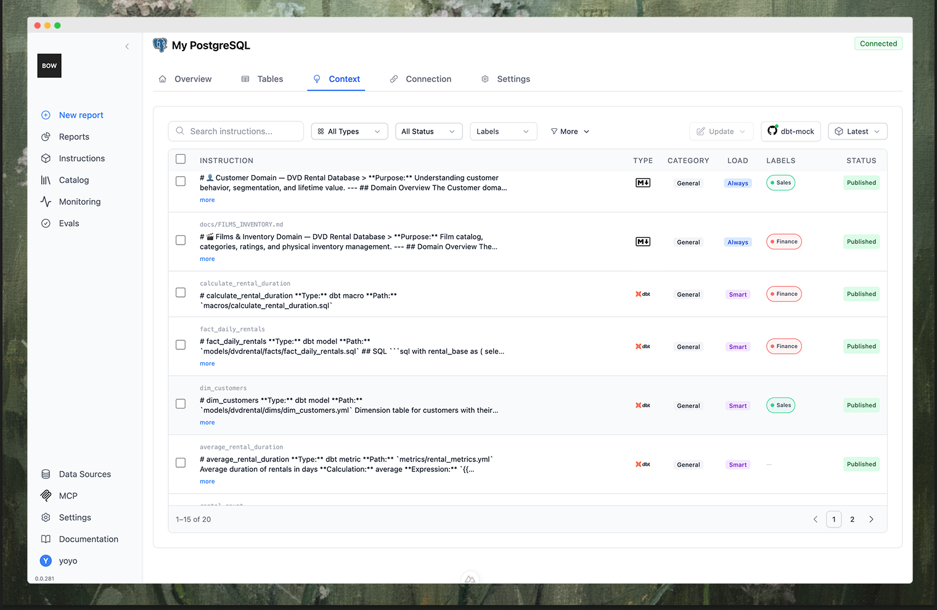The image size is (937, 610).
Task: Click the dbt icon for fact_daily_rentals
Action: click(643, 346)
